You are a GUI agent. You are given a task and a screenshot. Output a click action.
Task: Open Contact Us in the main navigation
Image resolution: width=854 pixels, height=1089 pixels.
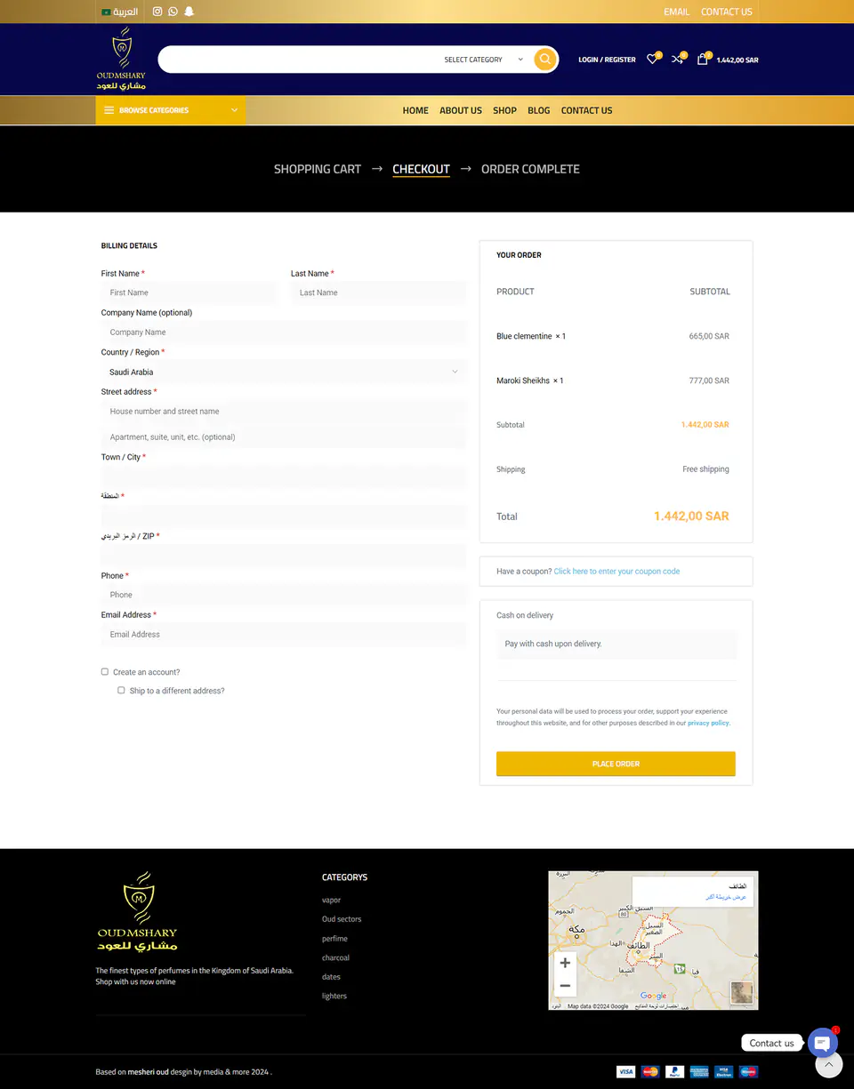586,110
